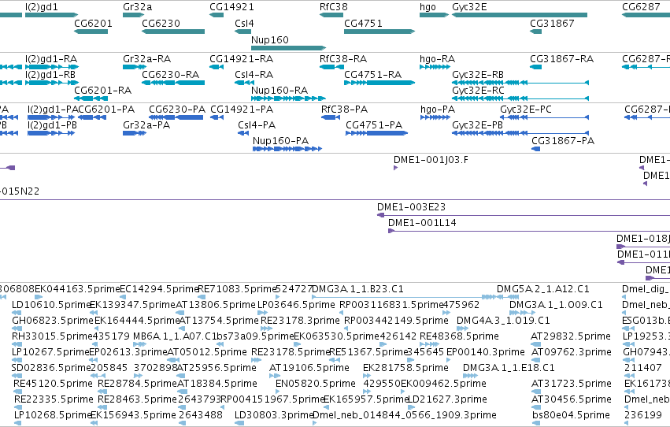Select the RfC38-RA transcript

point(331,67)
